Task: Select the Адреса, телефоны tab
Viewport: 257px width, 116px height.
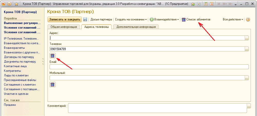Action: pyautogui.click(x=96, y=27)
